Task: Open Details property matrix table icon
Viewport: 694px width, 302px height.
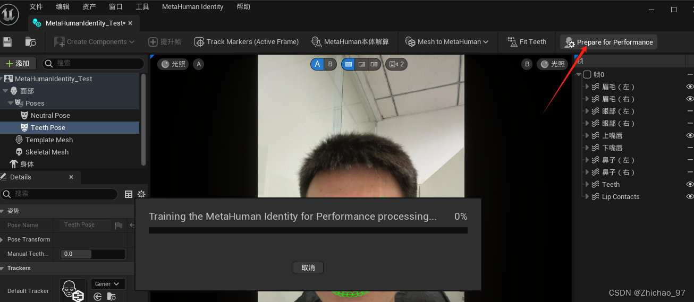Action: 129,194
